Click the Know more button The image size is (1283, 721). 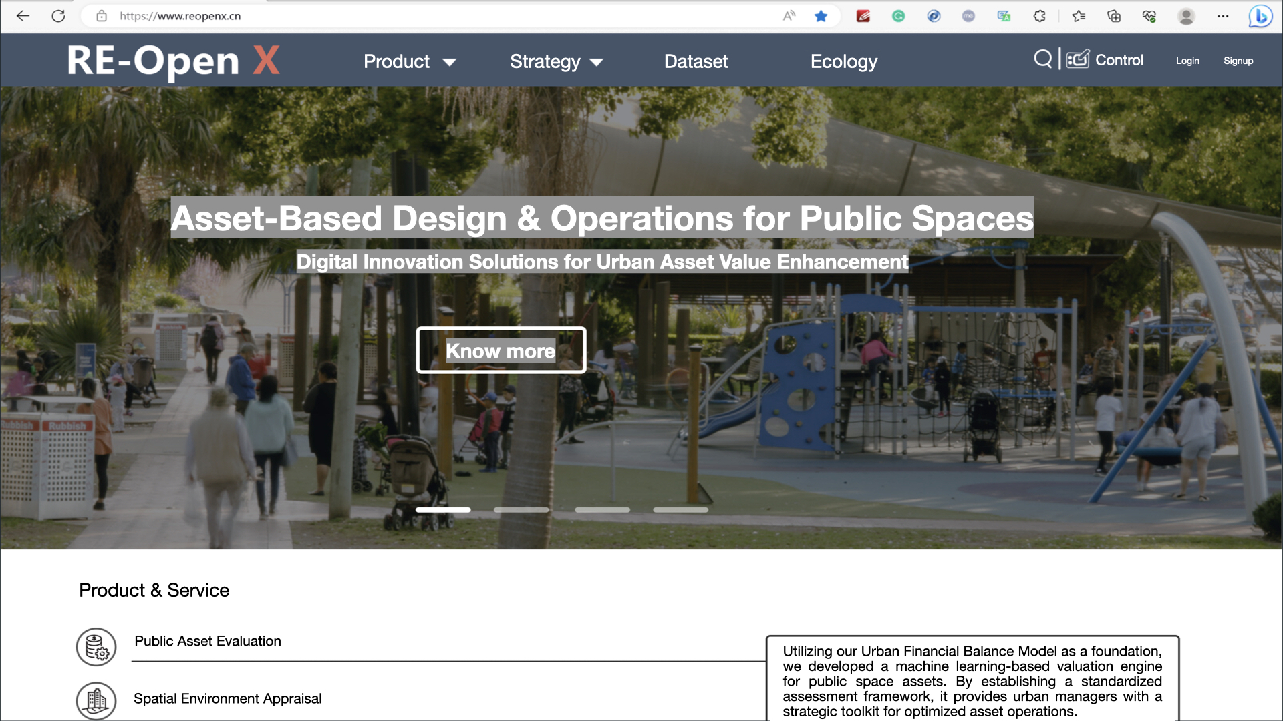click(501, 350)
